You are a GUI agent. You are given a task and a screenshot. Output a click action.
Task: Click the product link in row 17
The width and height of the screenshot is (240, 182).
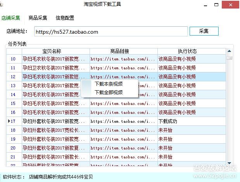click(124, 121)
